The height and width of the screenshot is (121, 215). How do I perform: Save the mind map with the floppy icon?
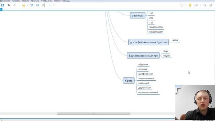(3, 5)
